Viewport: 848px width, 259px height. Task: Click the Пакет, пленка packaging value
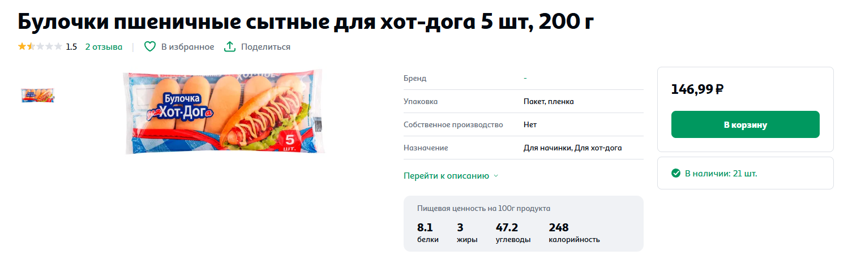pos(548,101)
